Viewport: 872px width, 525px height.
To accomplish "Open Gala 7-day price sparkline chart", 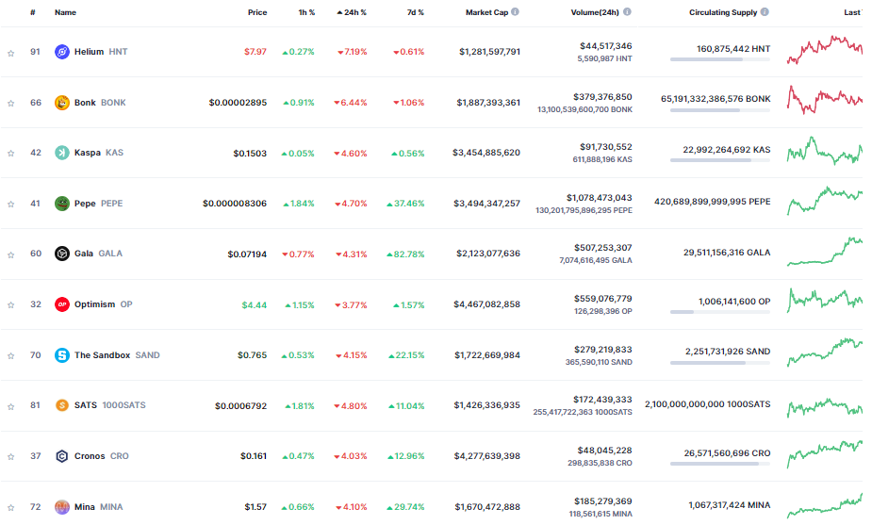I will (x=825, y=252).
